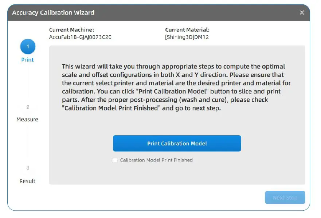321x218 pixels.
Task: Click the blue step 1 circle
Action: (x=28, y=47)
